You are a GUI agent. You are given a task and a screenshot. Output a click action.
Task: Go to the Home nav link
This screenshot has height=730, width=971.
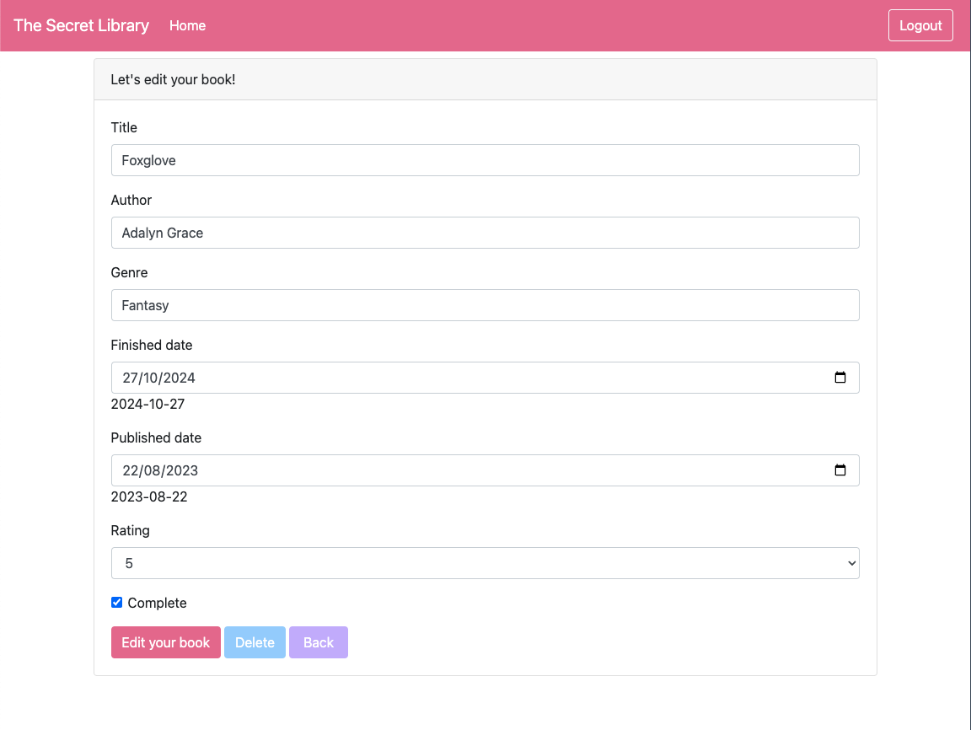187,25
